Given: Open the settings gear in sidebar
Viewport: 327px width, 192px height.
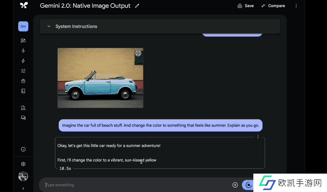Looking at the screenshot, I should coord(23,164).
